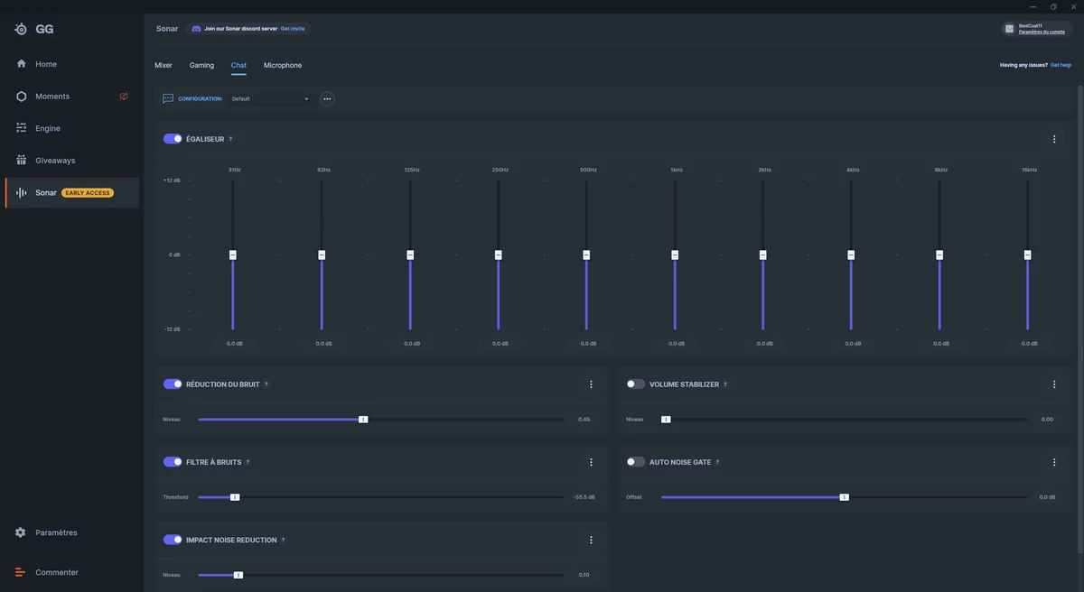Click the +12 dB scale label
This screenshot has width=1084, height=592.
[172, 180]
